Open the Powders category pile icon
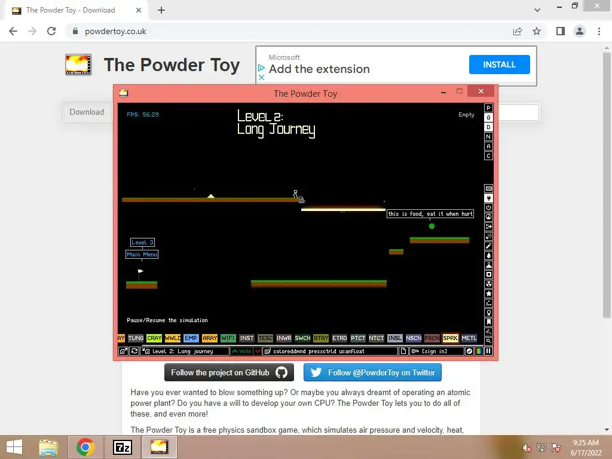612x459 pixels. pos(488,265)
